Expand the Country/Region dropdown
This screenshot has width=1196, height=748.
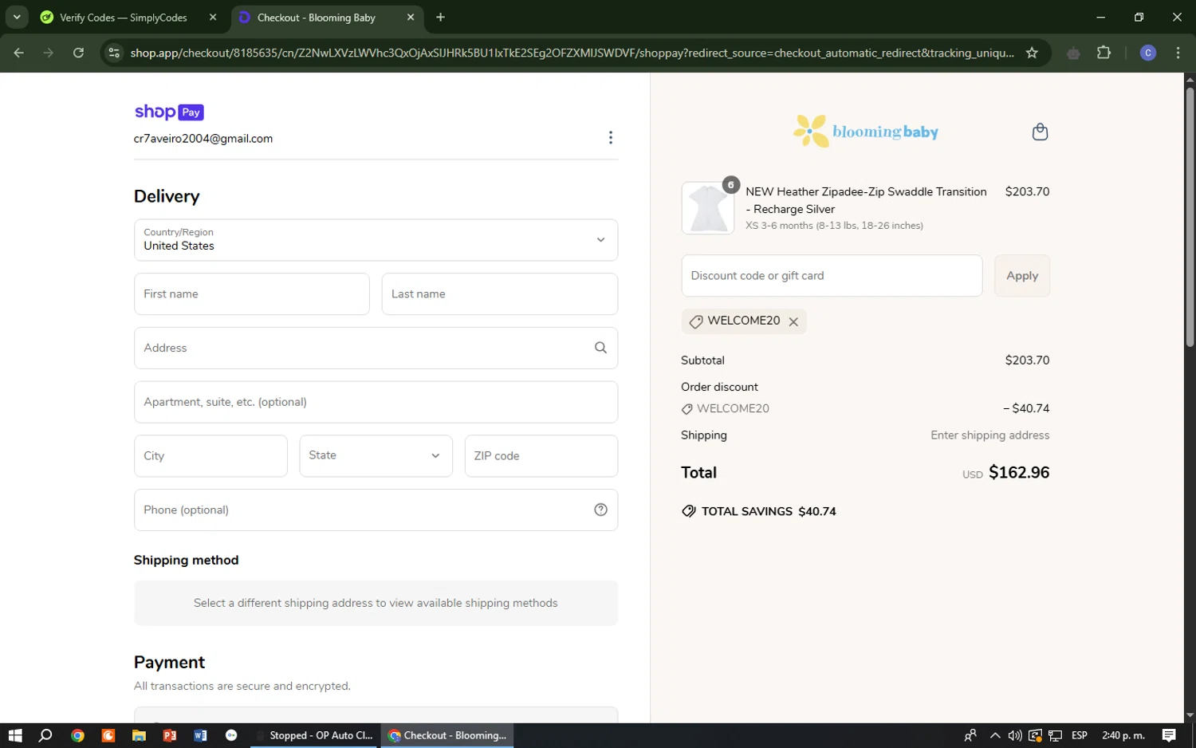coord(376,240)
